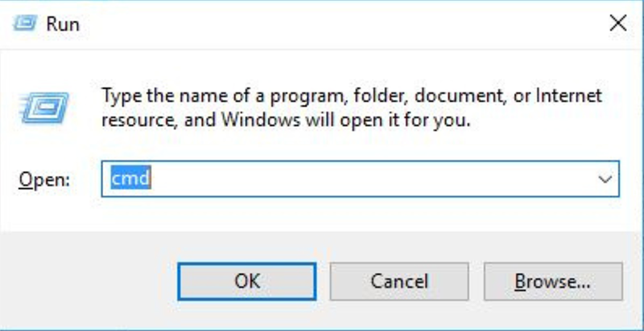Click the small Run icon in title bar
This screenshot has width=644, height=331.
(x=25, y=23)
